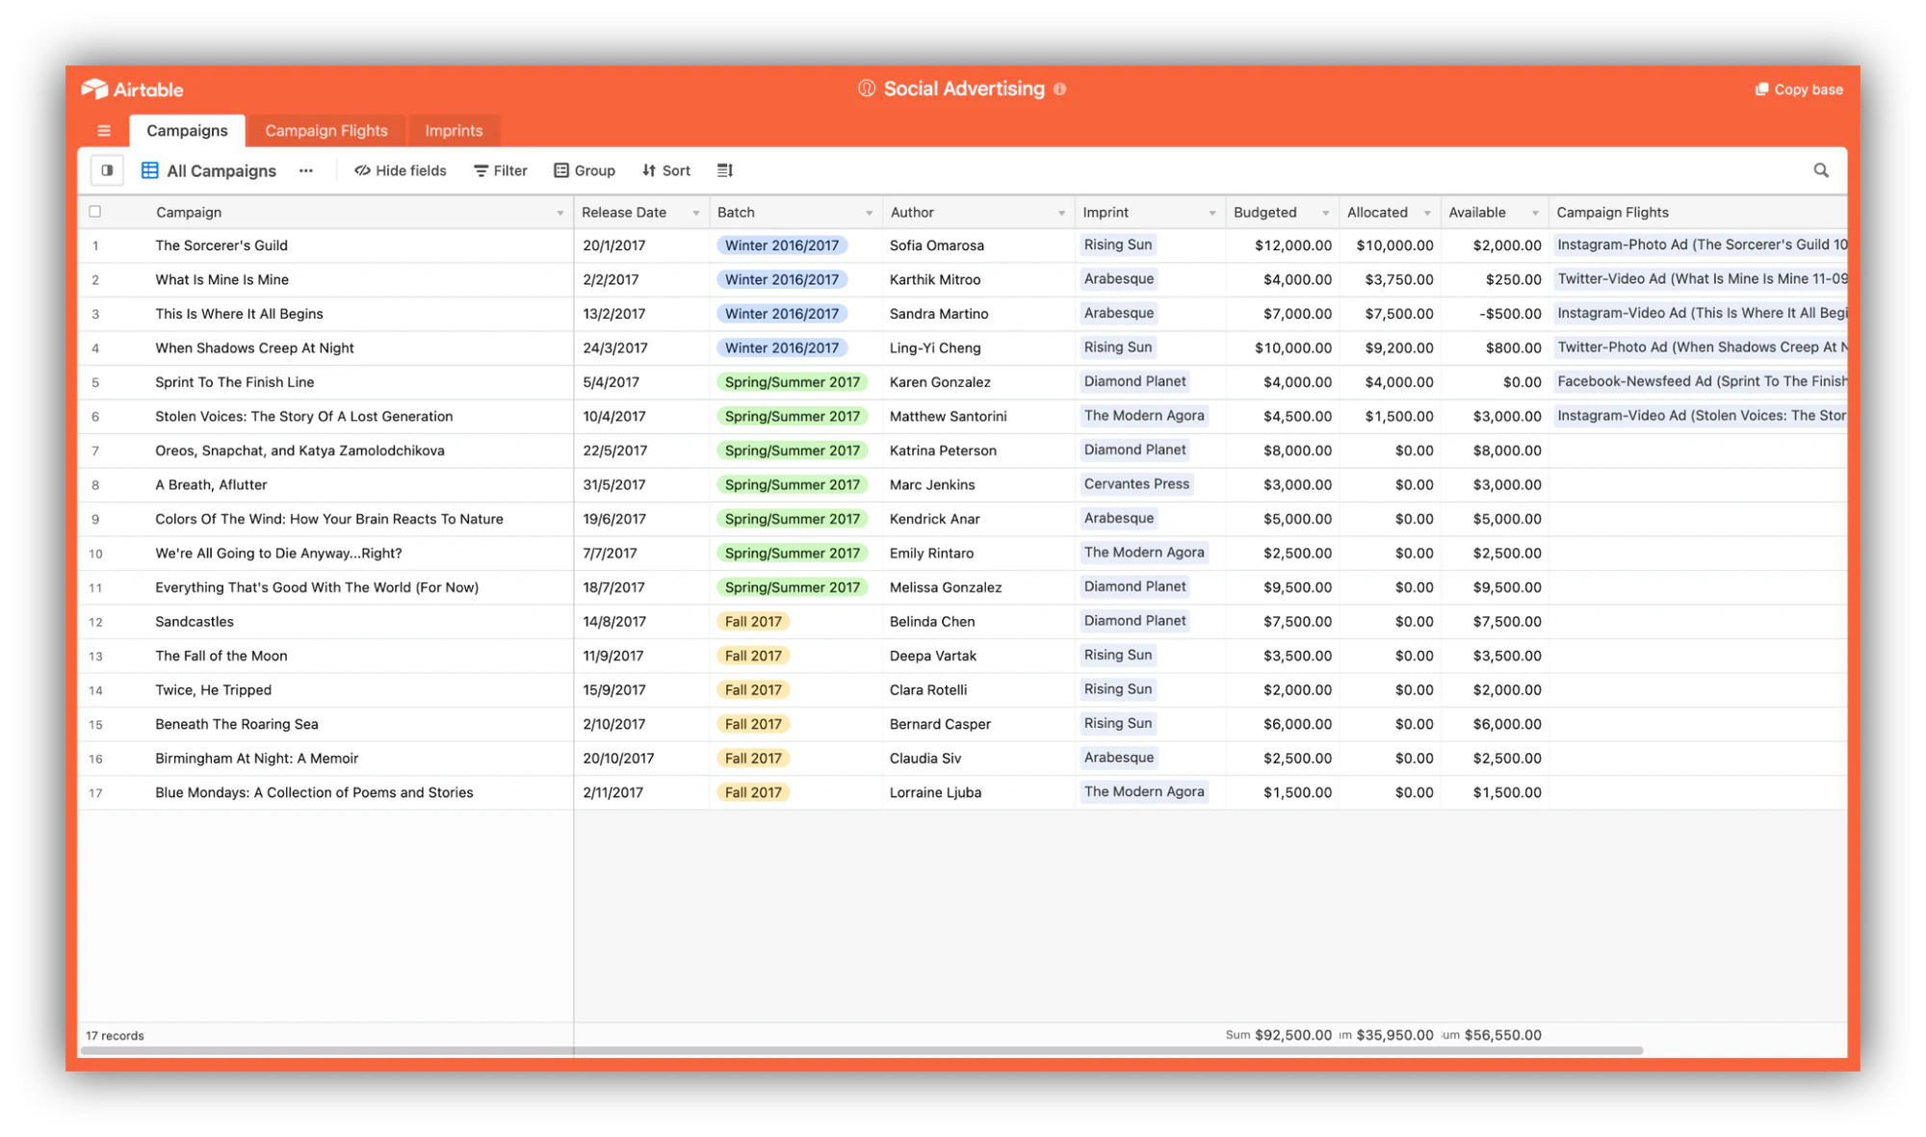Open the Filter option

click(x=501, y=170)
